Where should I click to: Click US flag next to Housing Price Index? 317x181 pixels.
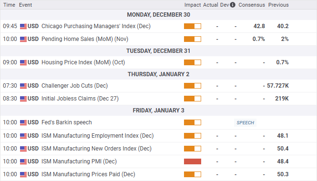(x=23, y=62)
